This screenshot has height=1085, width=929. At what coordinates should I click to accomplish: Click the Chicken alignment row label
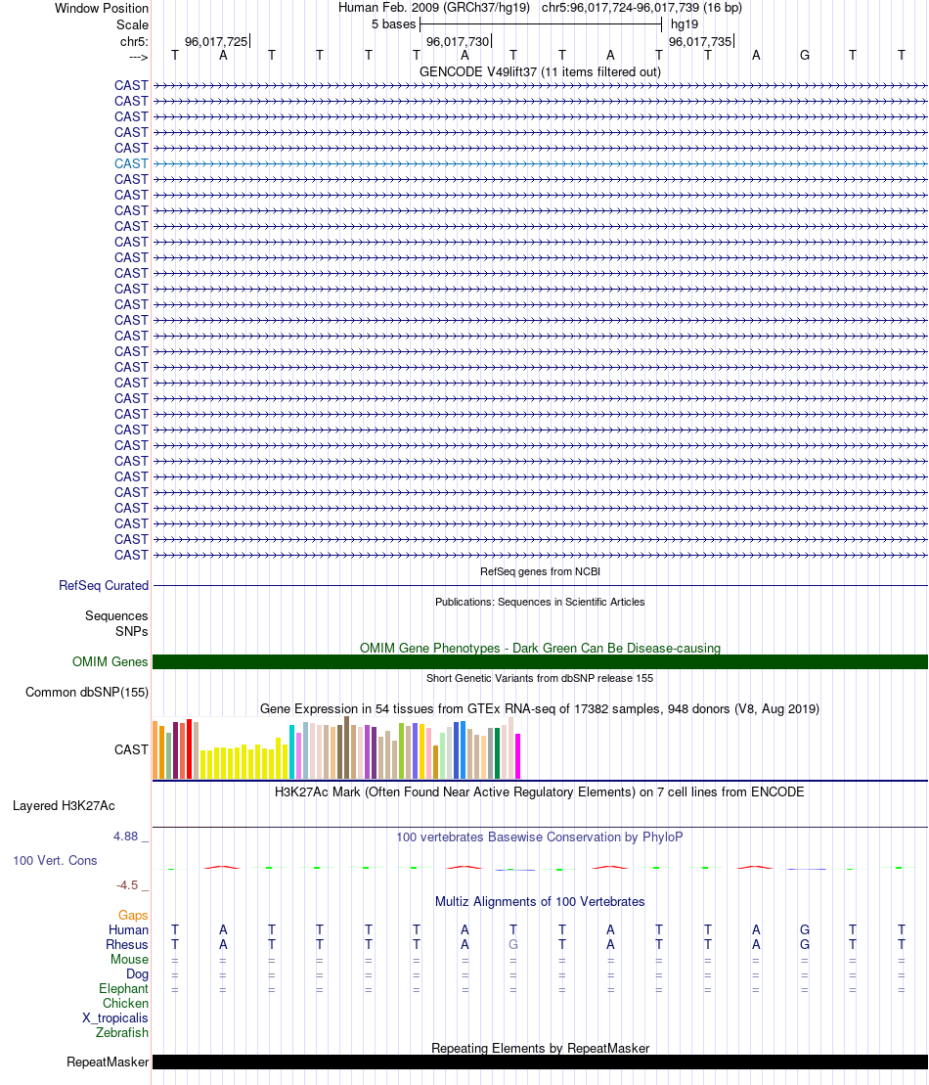(125, 1004)
